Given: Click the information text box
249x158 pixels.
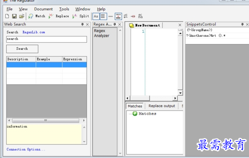Looking at the screenshot, I should [x=44, y=134].
